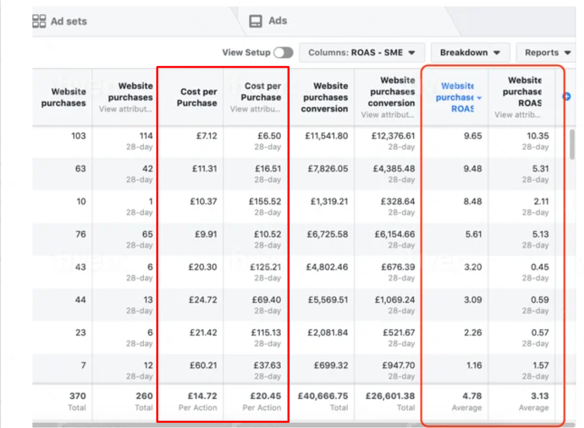Click View attribution link under Website purchases header
Viewport: 584px width, 428px height.
click(125, 109)
